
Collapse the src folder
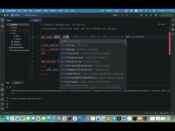pyautogui.click(x=10, y=33)
